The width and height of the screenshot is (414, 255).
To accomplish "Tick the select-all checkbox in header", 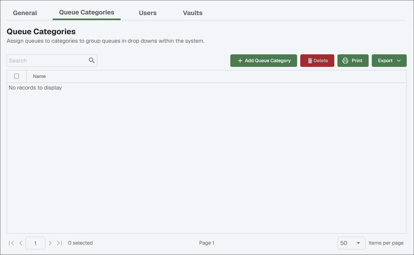I will [x=17, y=76].
